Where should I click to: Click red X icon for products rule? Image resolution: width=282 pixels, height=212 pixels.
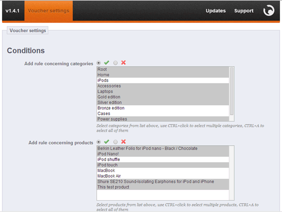pos(124,142)
